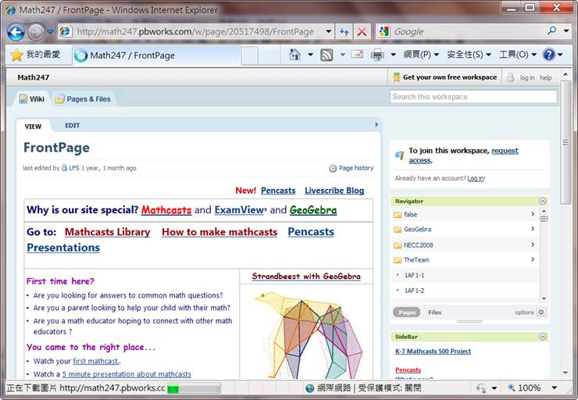The image size is (578, 400).
Task: Switch to the Pages & Files tab
Action: tap(83, 98)
